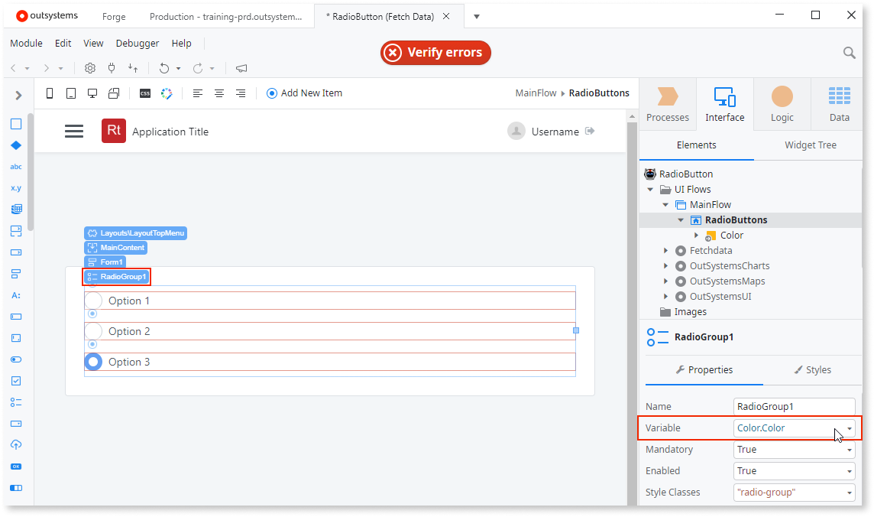Image resolution: width=874 pixels, height=517 pixels.
Task: Open the CSS style sheet editor
Action: click(x=145, y=93)
